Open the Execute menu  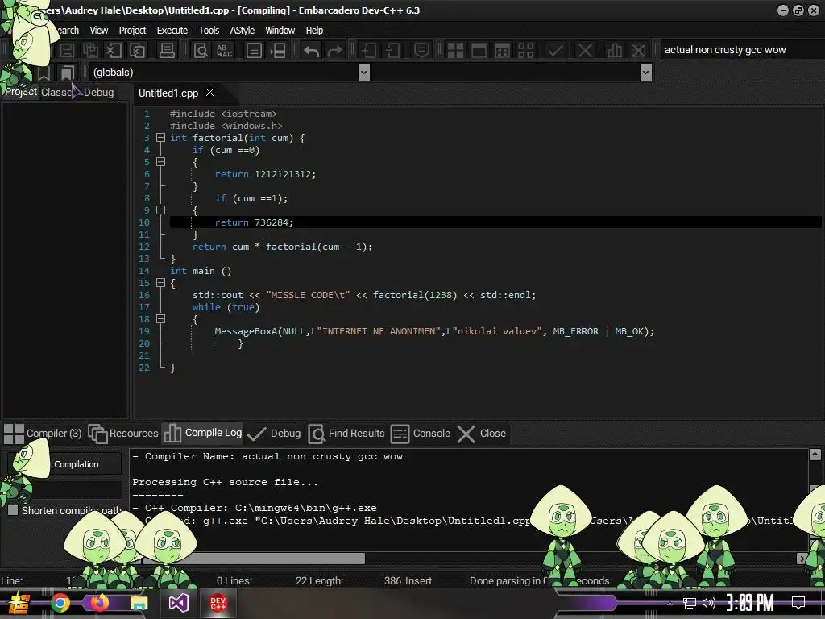tap(172, 31)
